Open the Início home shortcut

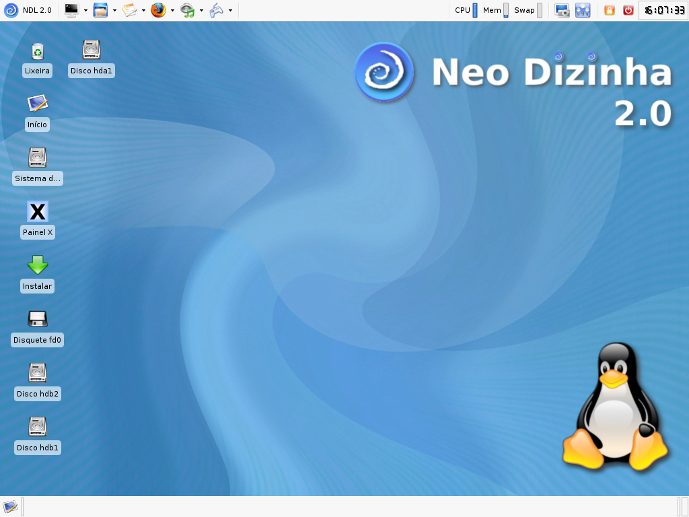[37, 104]
